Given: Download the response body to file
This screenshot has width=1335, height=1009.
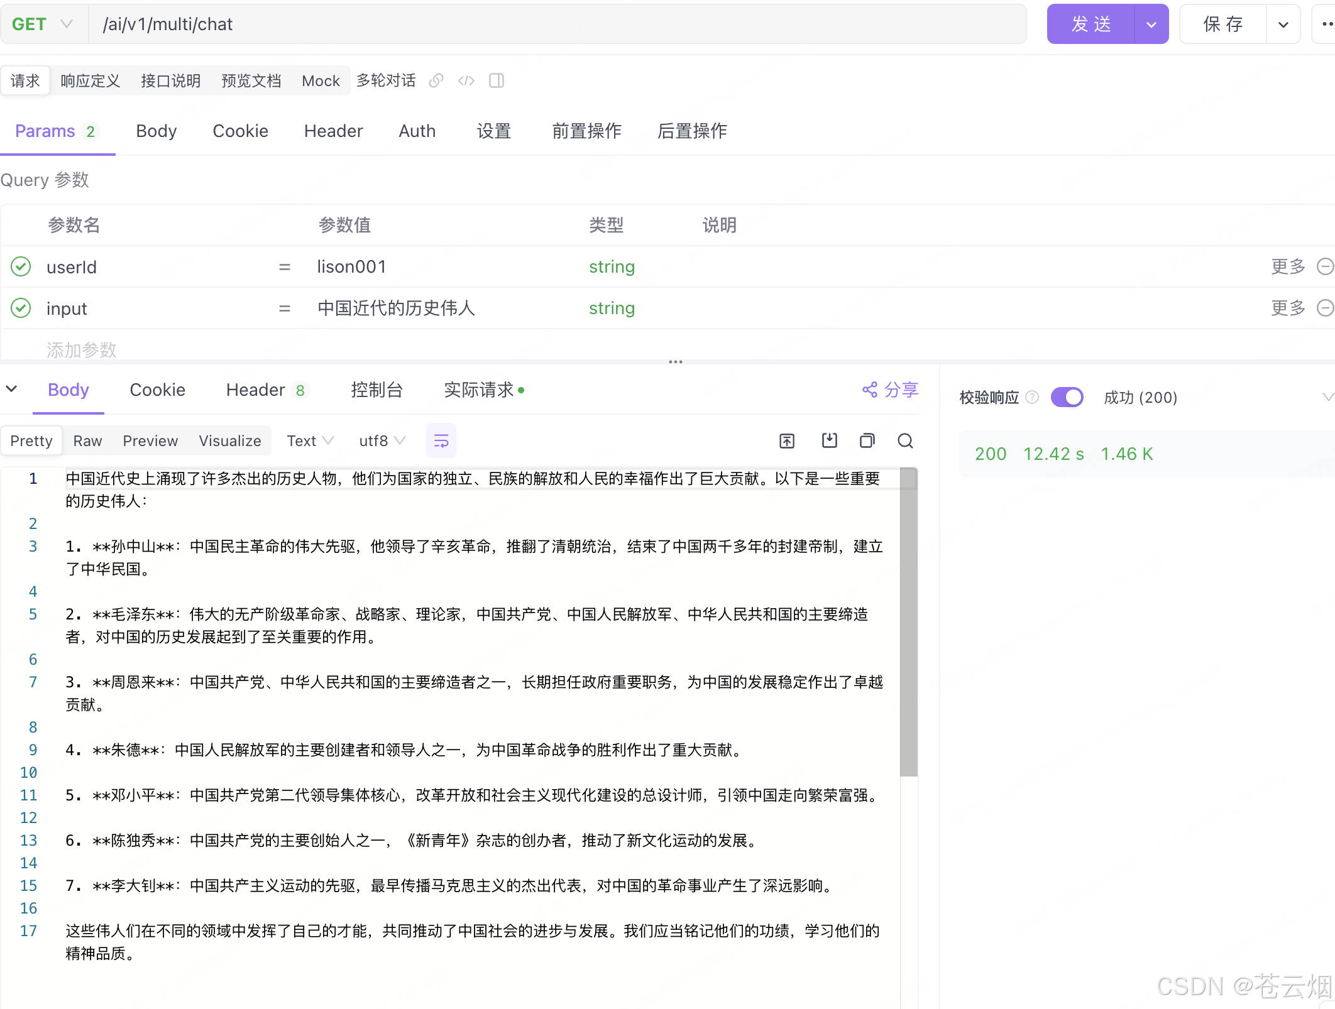Looking at the screenshot, I should [830, 441].
